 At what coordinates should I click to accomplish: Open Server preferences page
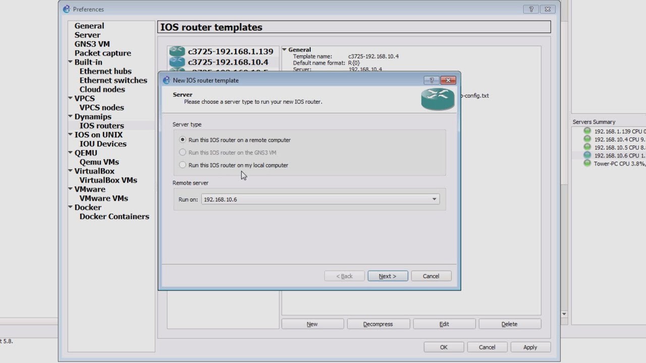87,35
